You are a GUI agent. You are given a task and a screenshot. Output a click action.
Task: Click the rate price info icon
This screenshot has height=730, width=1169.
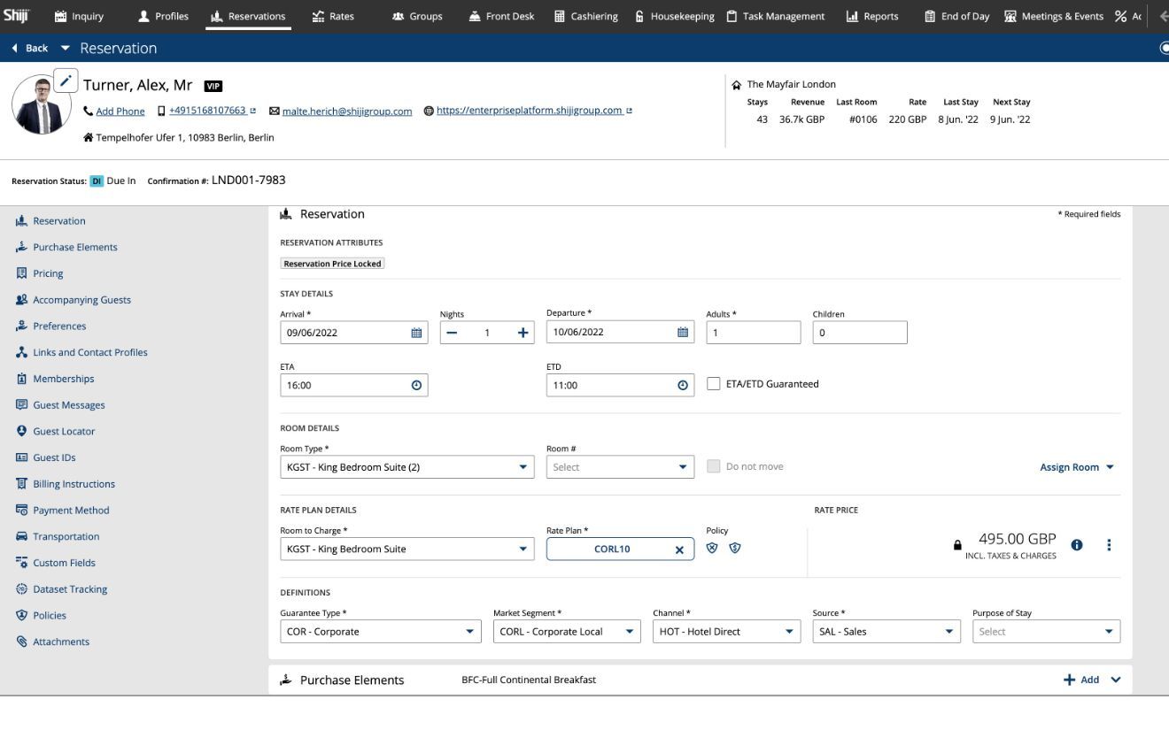click(x=1077, y=545)
